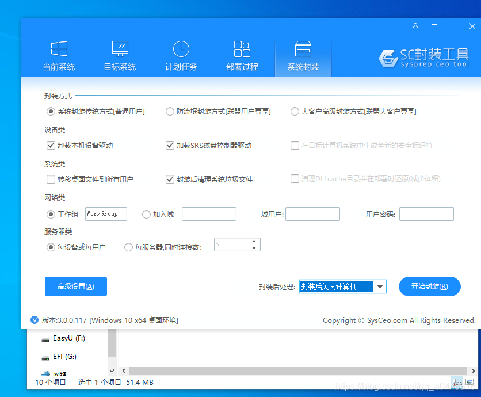This screenshot has height=397, width=481.
Task: Increment the 同时连接数 value with up arrow
Action: [x=255, y=241]
